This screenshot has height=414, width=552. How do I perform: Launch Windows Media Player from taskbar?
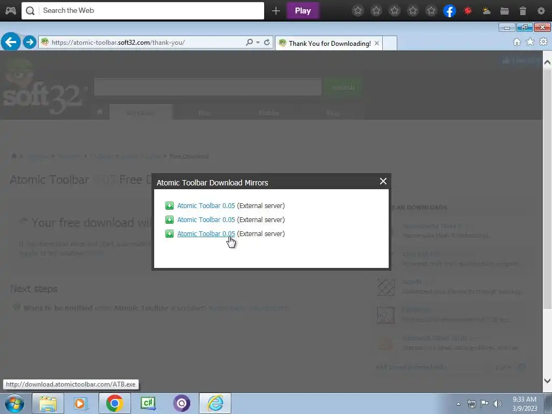[81, 403]
